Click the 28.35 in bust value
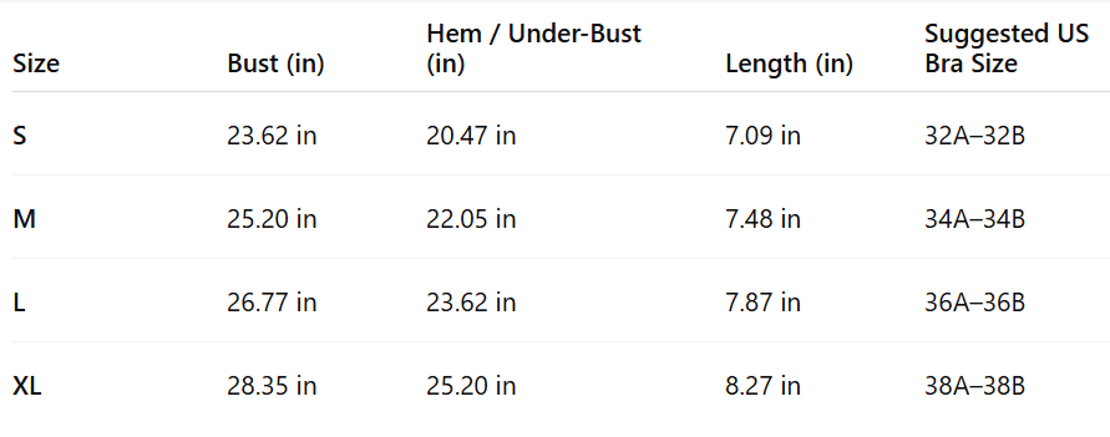The image size is (1110, 437). pos(272,386)
